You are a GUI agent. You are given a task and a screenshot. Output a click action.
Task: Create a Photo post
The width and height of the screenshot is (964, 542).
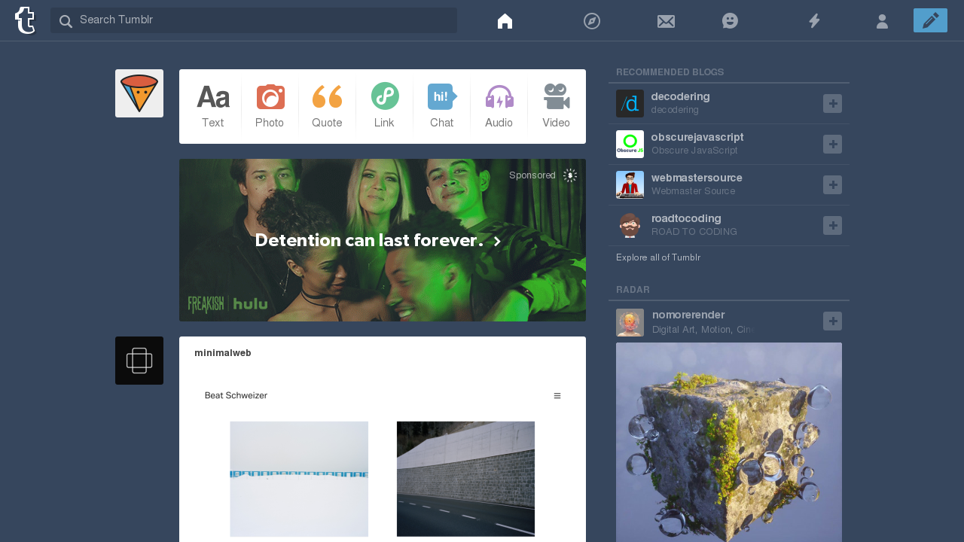(x=270, y=106)
